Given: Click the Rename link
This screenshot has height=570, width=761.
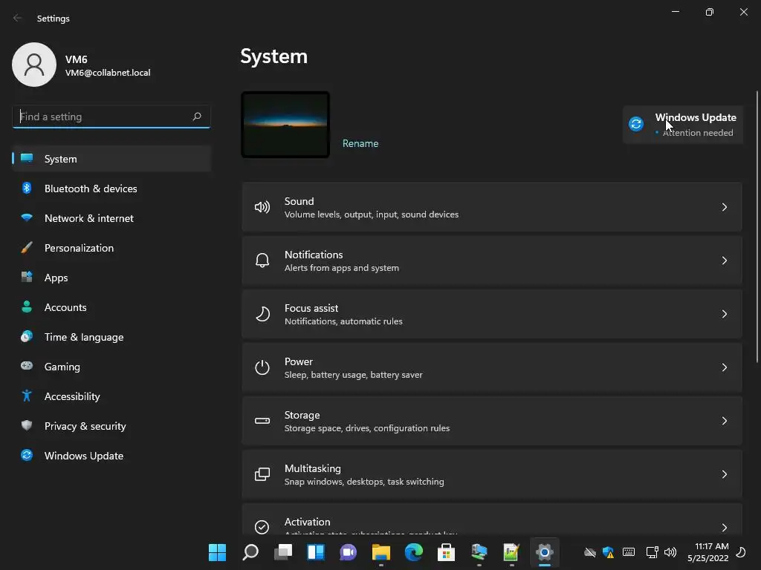Looking at the screenshot, I should tap(360, 143).
